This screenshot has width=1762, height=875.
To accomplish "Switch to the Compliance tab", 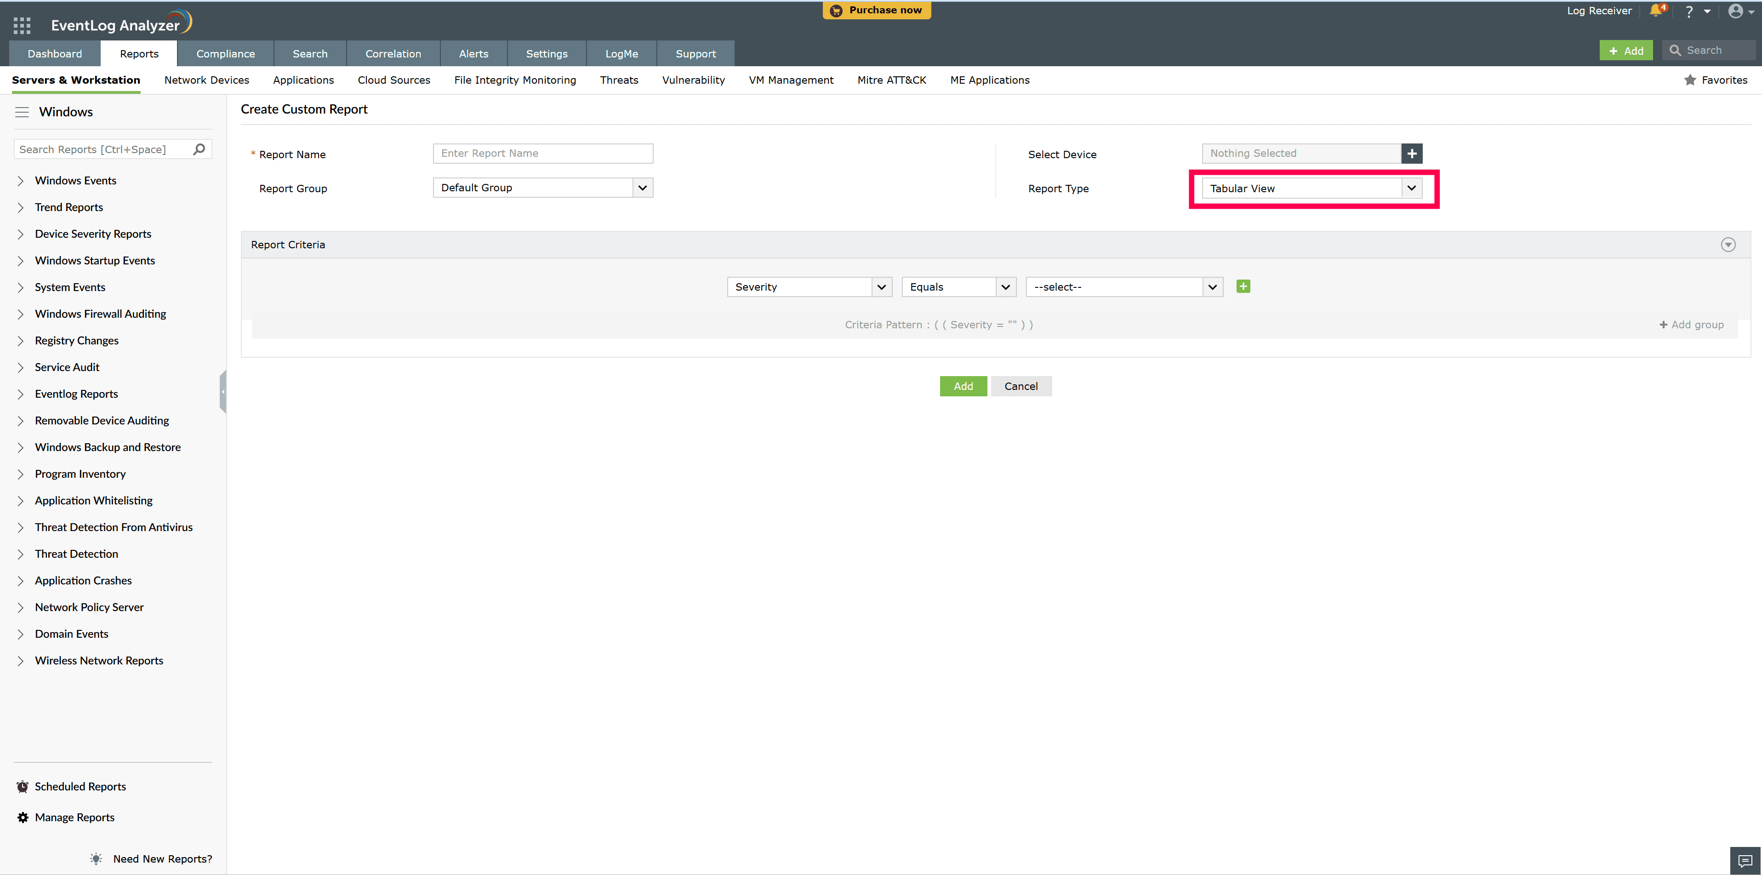I will pos(225,53).
